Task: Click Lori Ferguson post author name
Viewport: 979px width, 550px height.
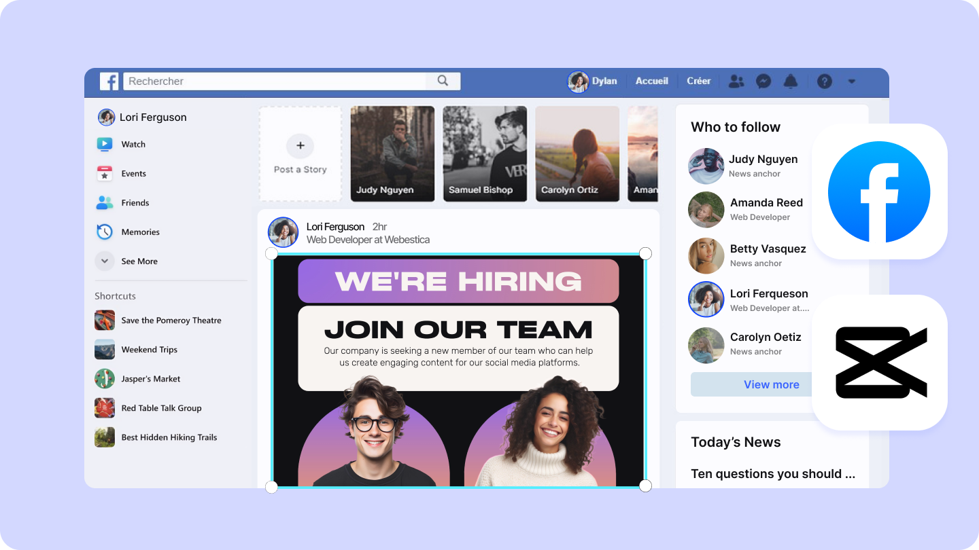Action: click(335, 227)
